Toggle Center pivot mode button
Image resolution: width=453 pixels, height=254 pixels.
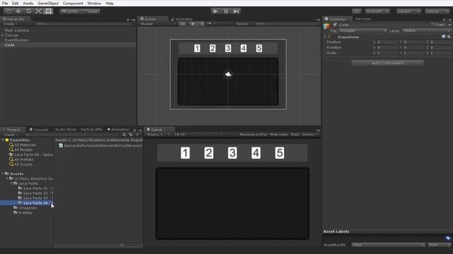(x=70, y=11)
